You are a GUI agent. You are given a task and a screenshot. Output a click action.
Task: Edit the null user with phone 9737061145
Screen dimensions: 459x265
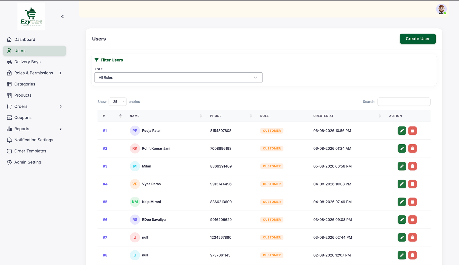point(402,255)
